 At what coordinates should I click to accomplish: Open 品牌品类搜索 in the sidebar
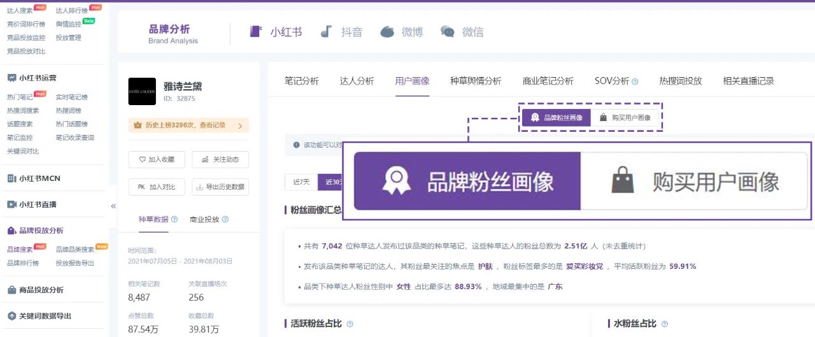pyautogui.click(x=75, y=250)
